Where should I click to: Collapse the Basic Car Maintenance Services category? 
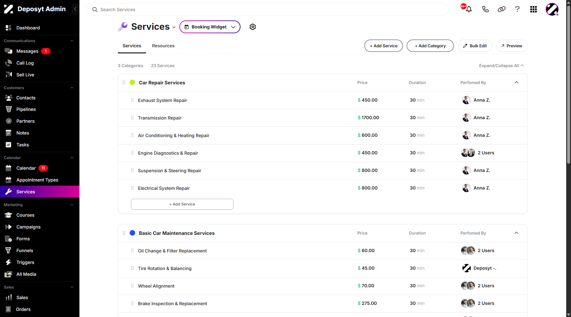[x=516, y=233]
